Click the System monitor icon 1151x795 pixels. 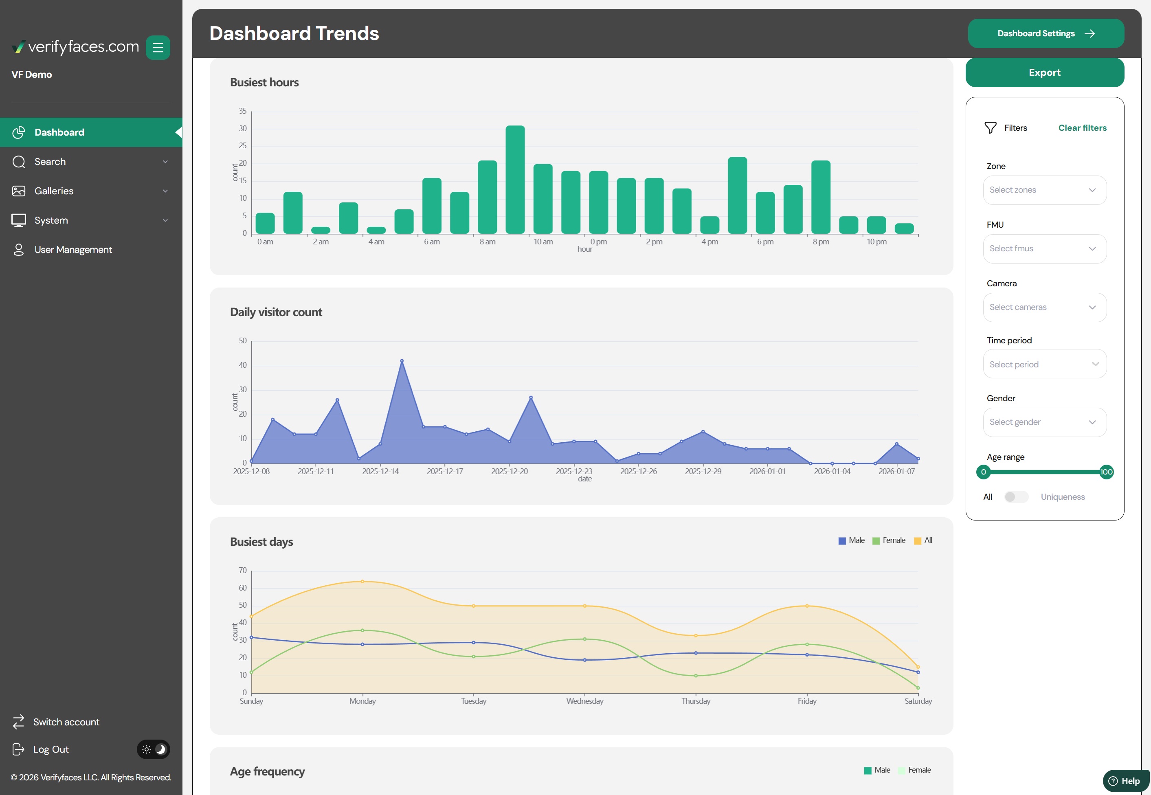(x=19, y=221)
